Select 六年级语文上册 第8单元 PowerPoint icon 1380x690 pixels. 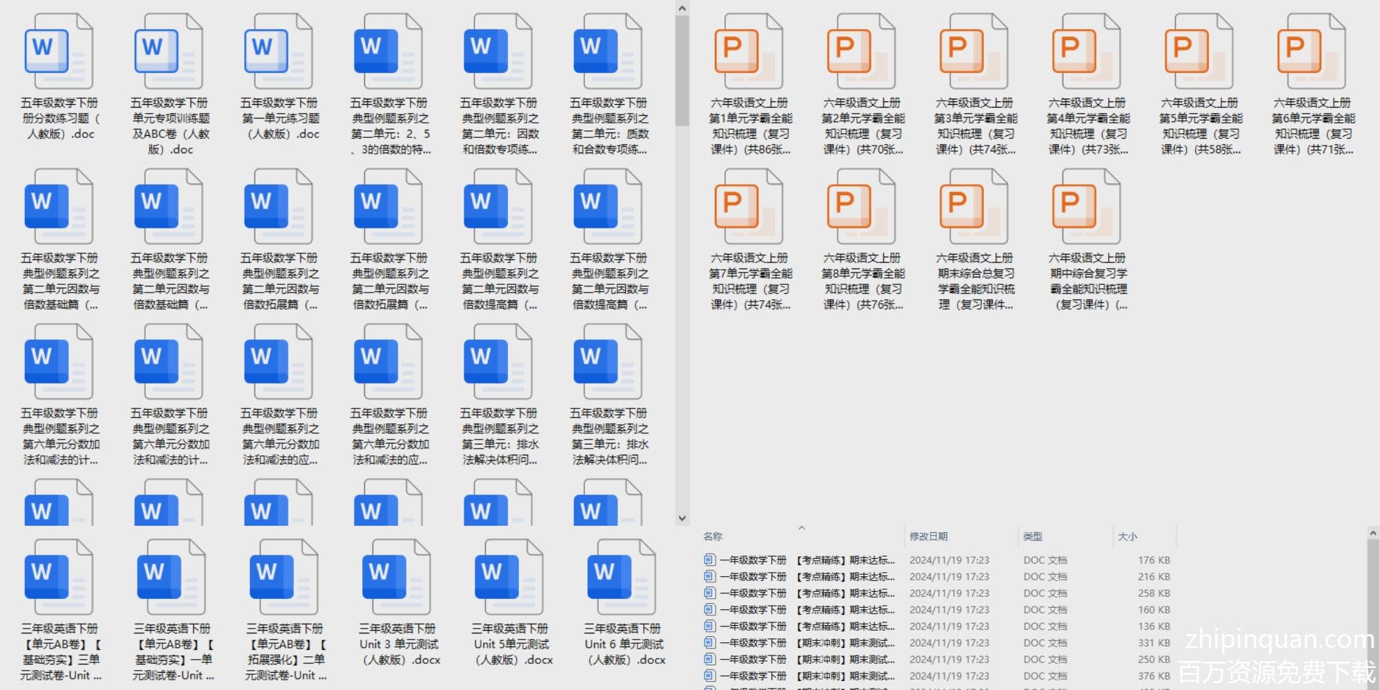click(862, 207)
